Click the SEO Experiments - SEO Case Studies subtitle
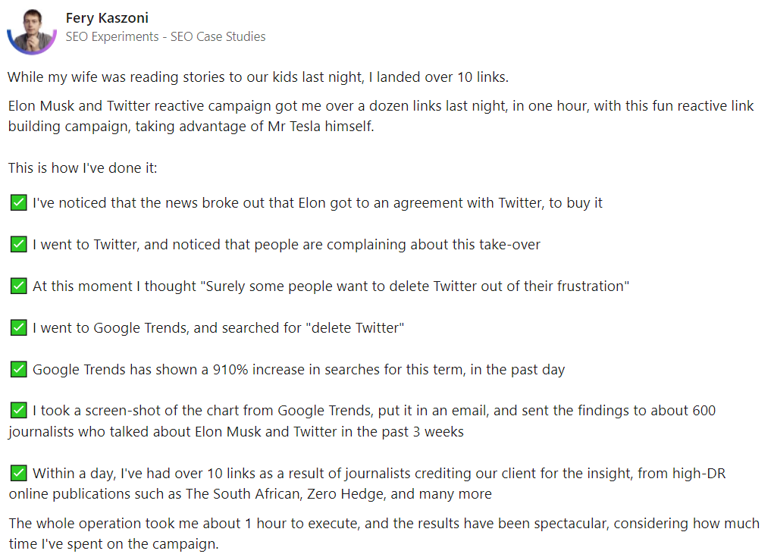The width and height of the screenshot is (774, 557). click(165, 36)
